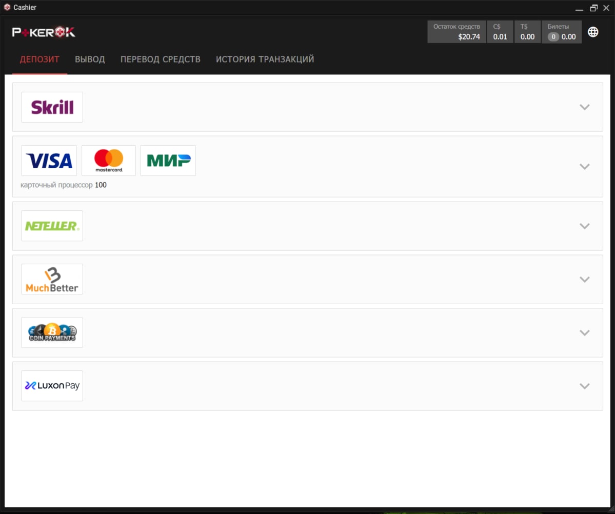The height and width of the screenshot is (514, 615).
Task: Close the Cashier window
Action: (606, 8)
